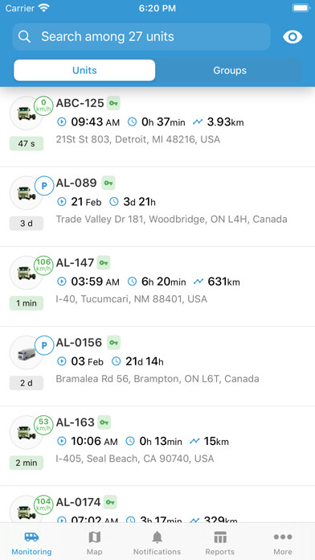Open the Map tab icon
Viewport: 315px width, 560px height.
coord(94,537)
